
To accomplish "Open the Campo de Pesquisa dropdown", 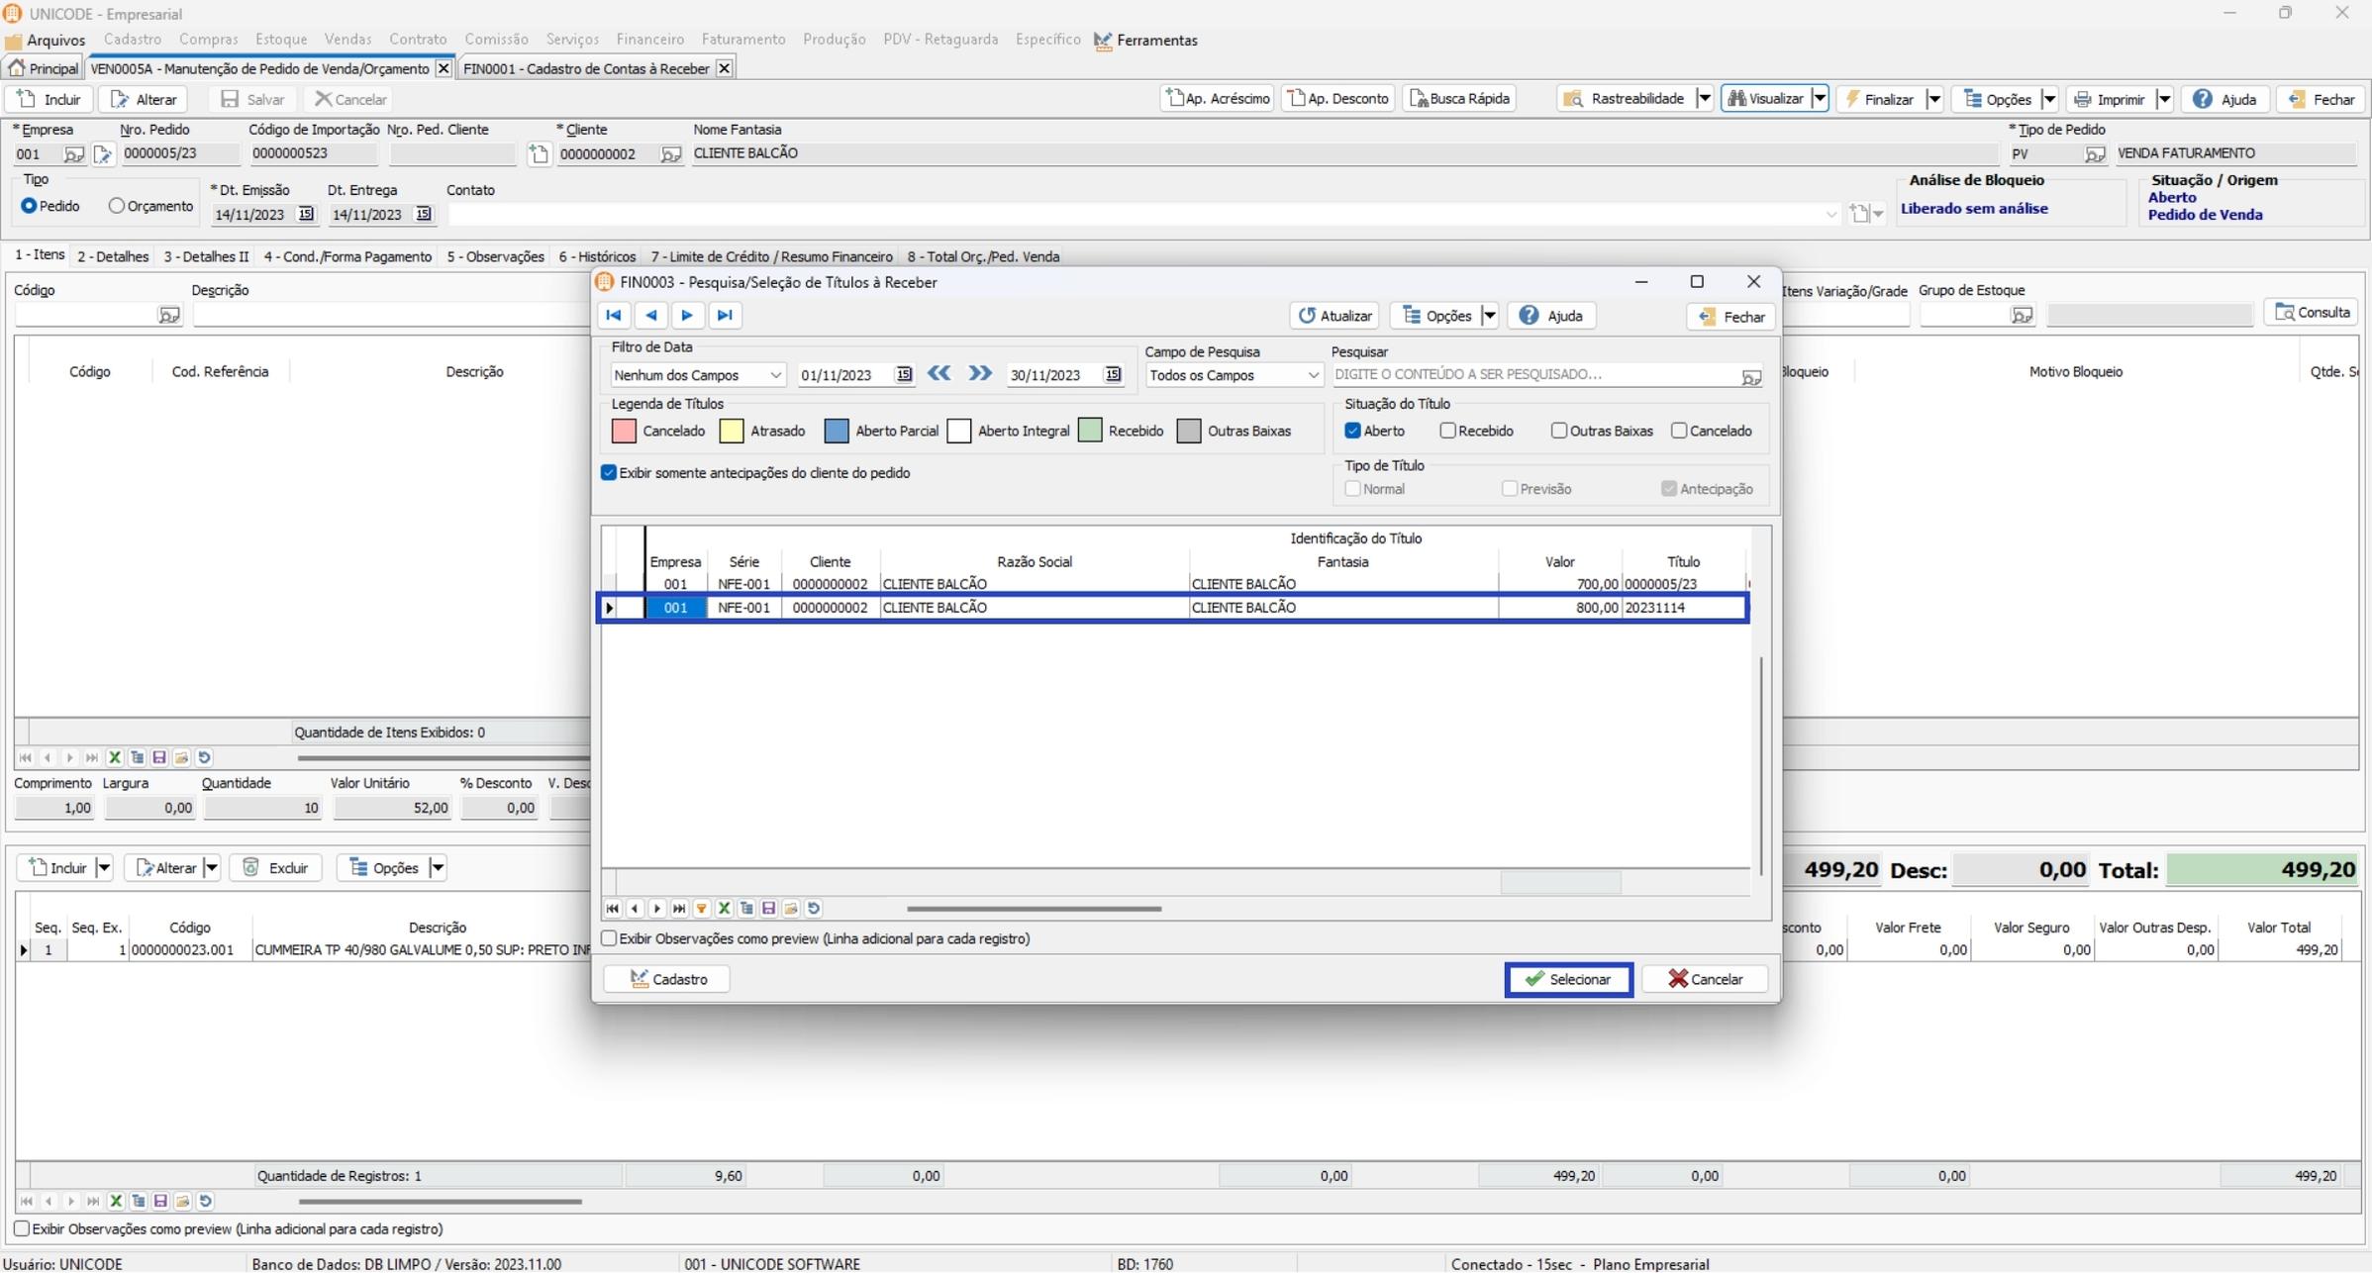I will point(1312,375).
